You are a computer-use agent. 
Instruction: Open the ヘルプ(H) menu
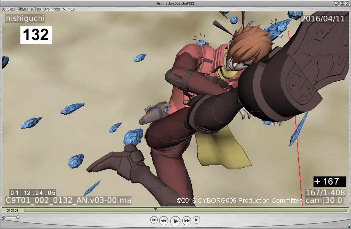tap(68, 9)
